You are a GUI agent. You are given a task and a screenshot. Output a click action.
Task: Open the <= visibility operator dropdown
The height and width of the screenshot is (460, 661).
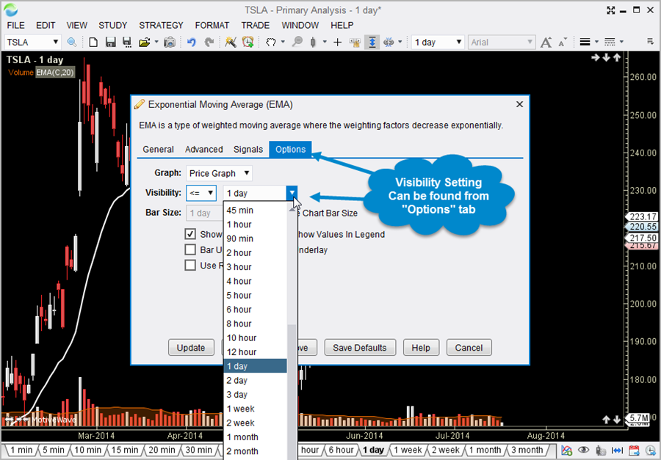pos(201,193)
